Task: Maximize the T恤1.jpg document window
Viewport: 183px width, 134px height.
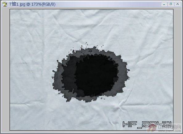Action: coord(171,4)
